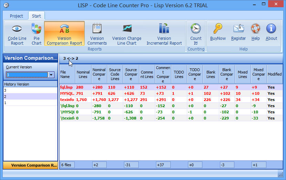Click the +2 nominal total box
The width and height of the screenshot is (286, 180).
tap(99, 165)
